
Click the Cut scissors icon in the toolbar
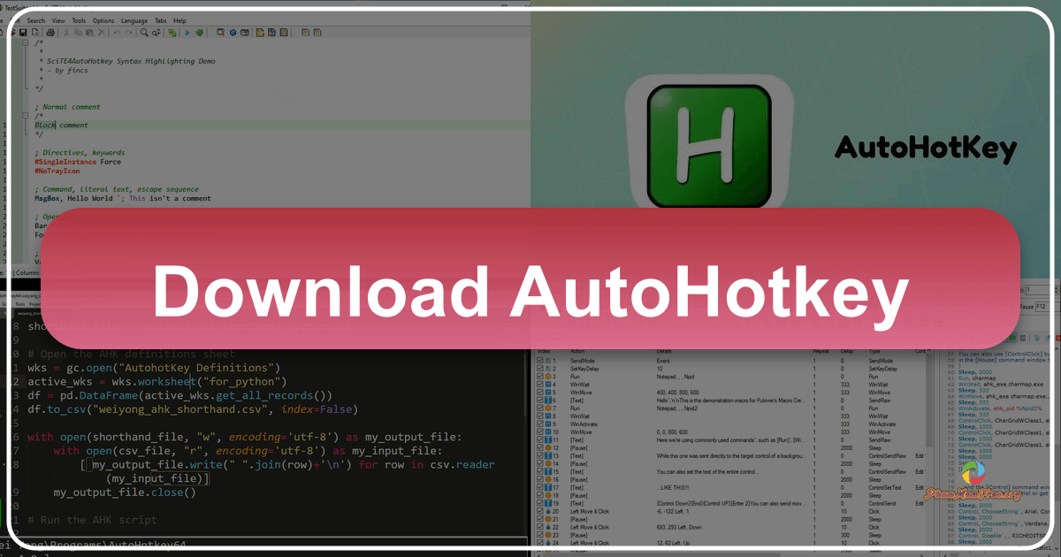point(66,32)
